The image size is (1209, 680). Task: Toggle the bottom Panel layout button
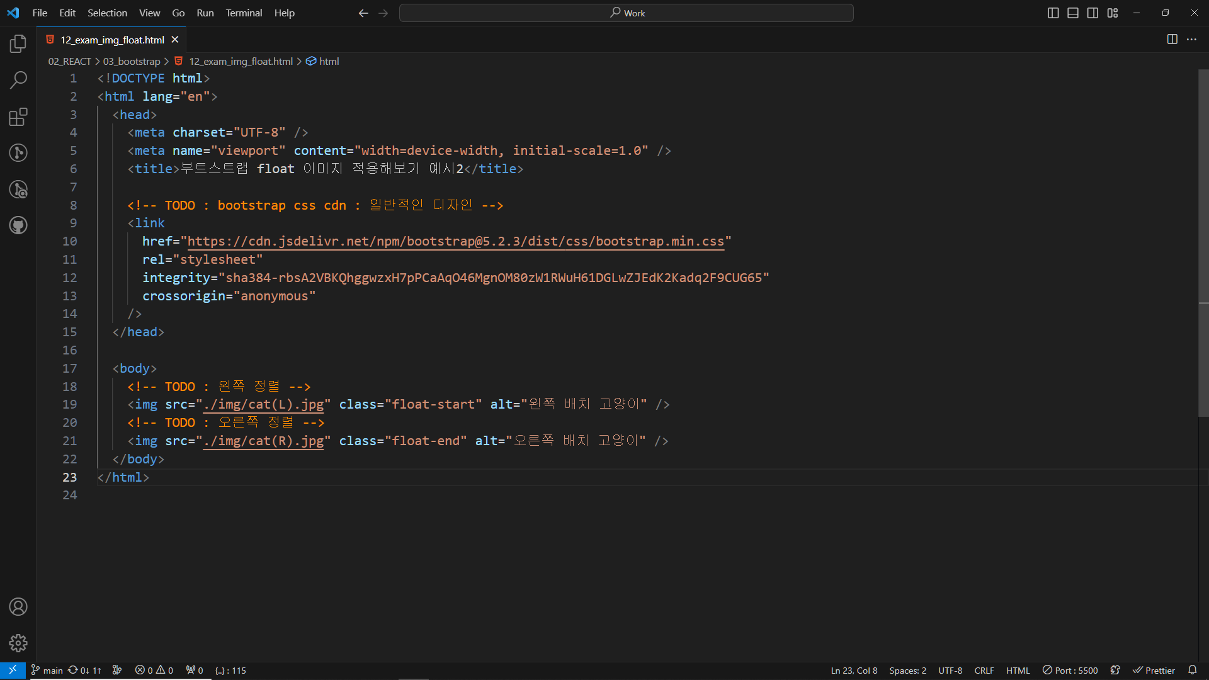pyautogui.click(x=1073, y=13)
